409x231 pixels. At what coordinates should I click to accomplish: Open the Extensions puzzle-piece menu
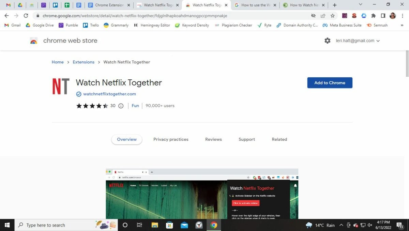[x=373, y=16]
